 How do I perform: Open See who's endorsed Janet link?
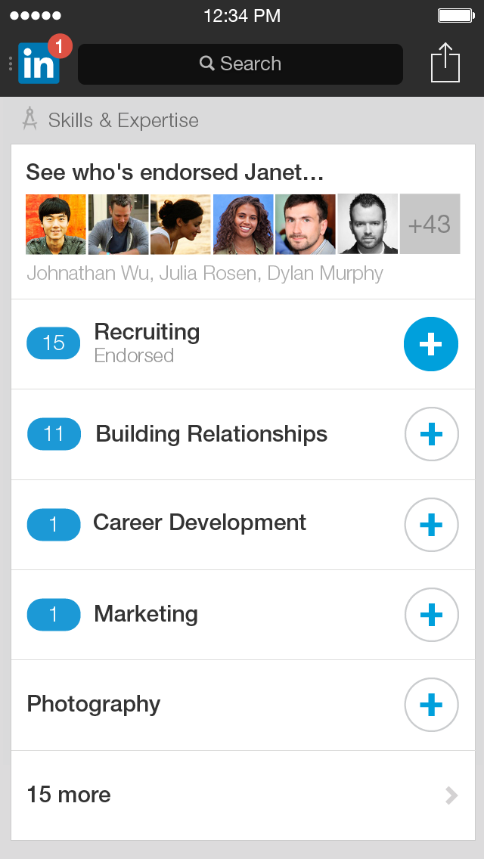(x=175, y=172)
